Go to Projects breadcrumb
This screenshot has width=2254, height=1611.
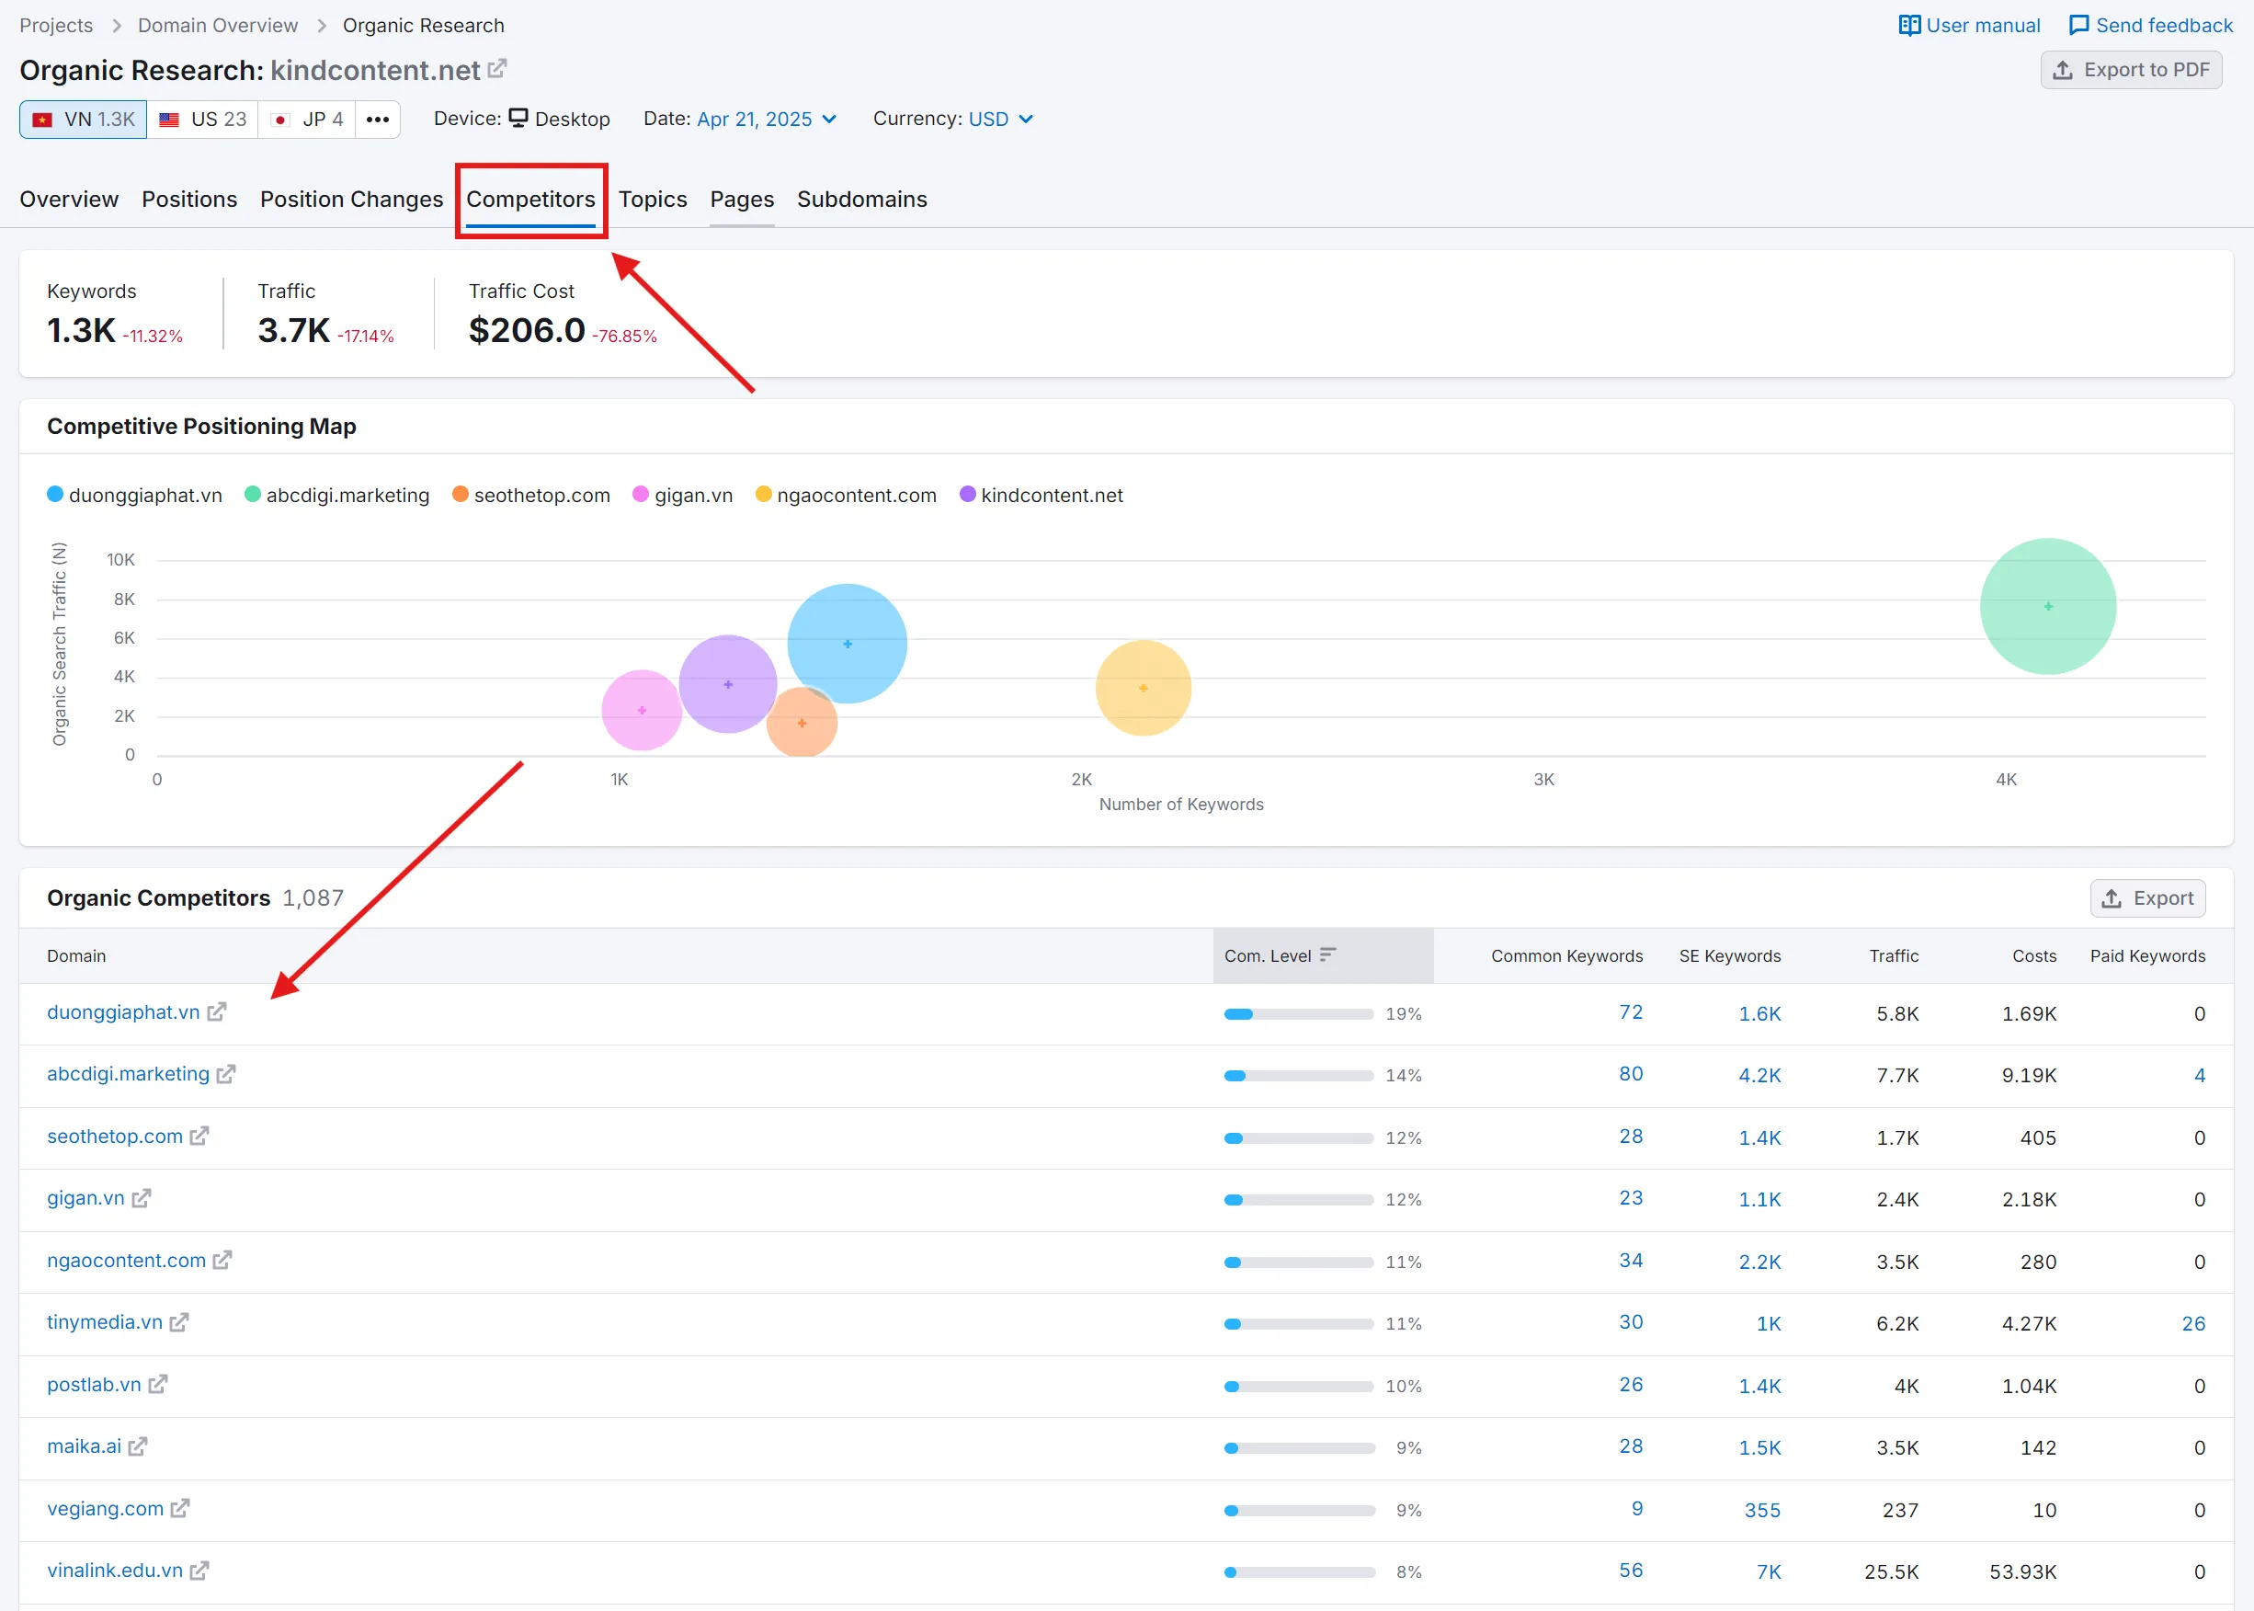tap(56, 26)
